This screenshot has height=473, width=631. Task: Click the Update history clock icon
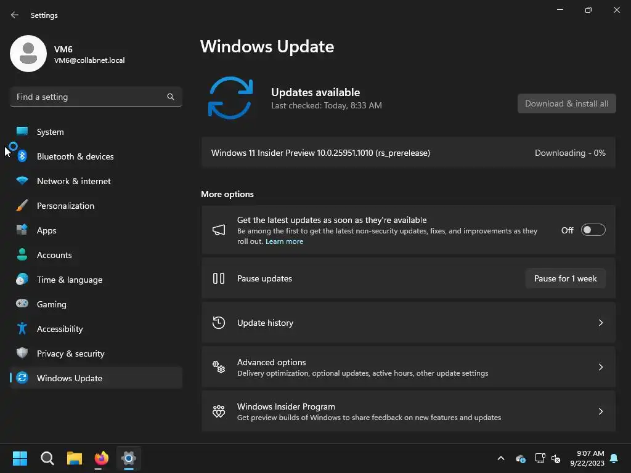[219, 323]
